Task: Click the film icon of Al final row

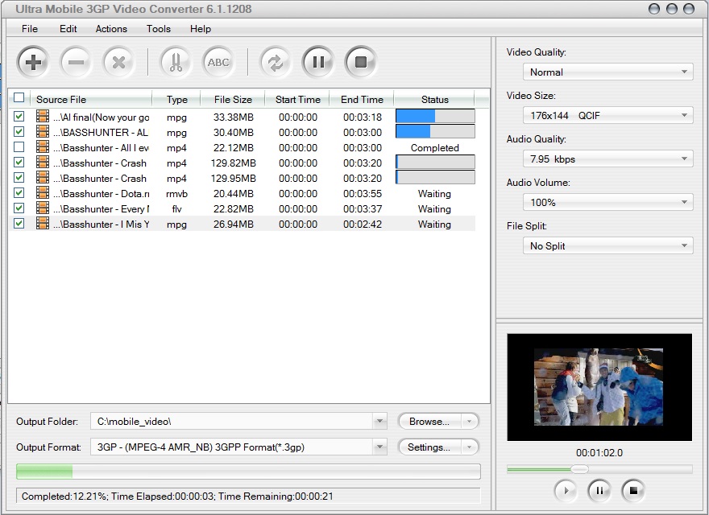Action: (x=43, y=117)
